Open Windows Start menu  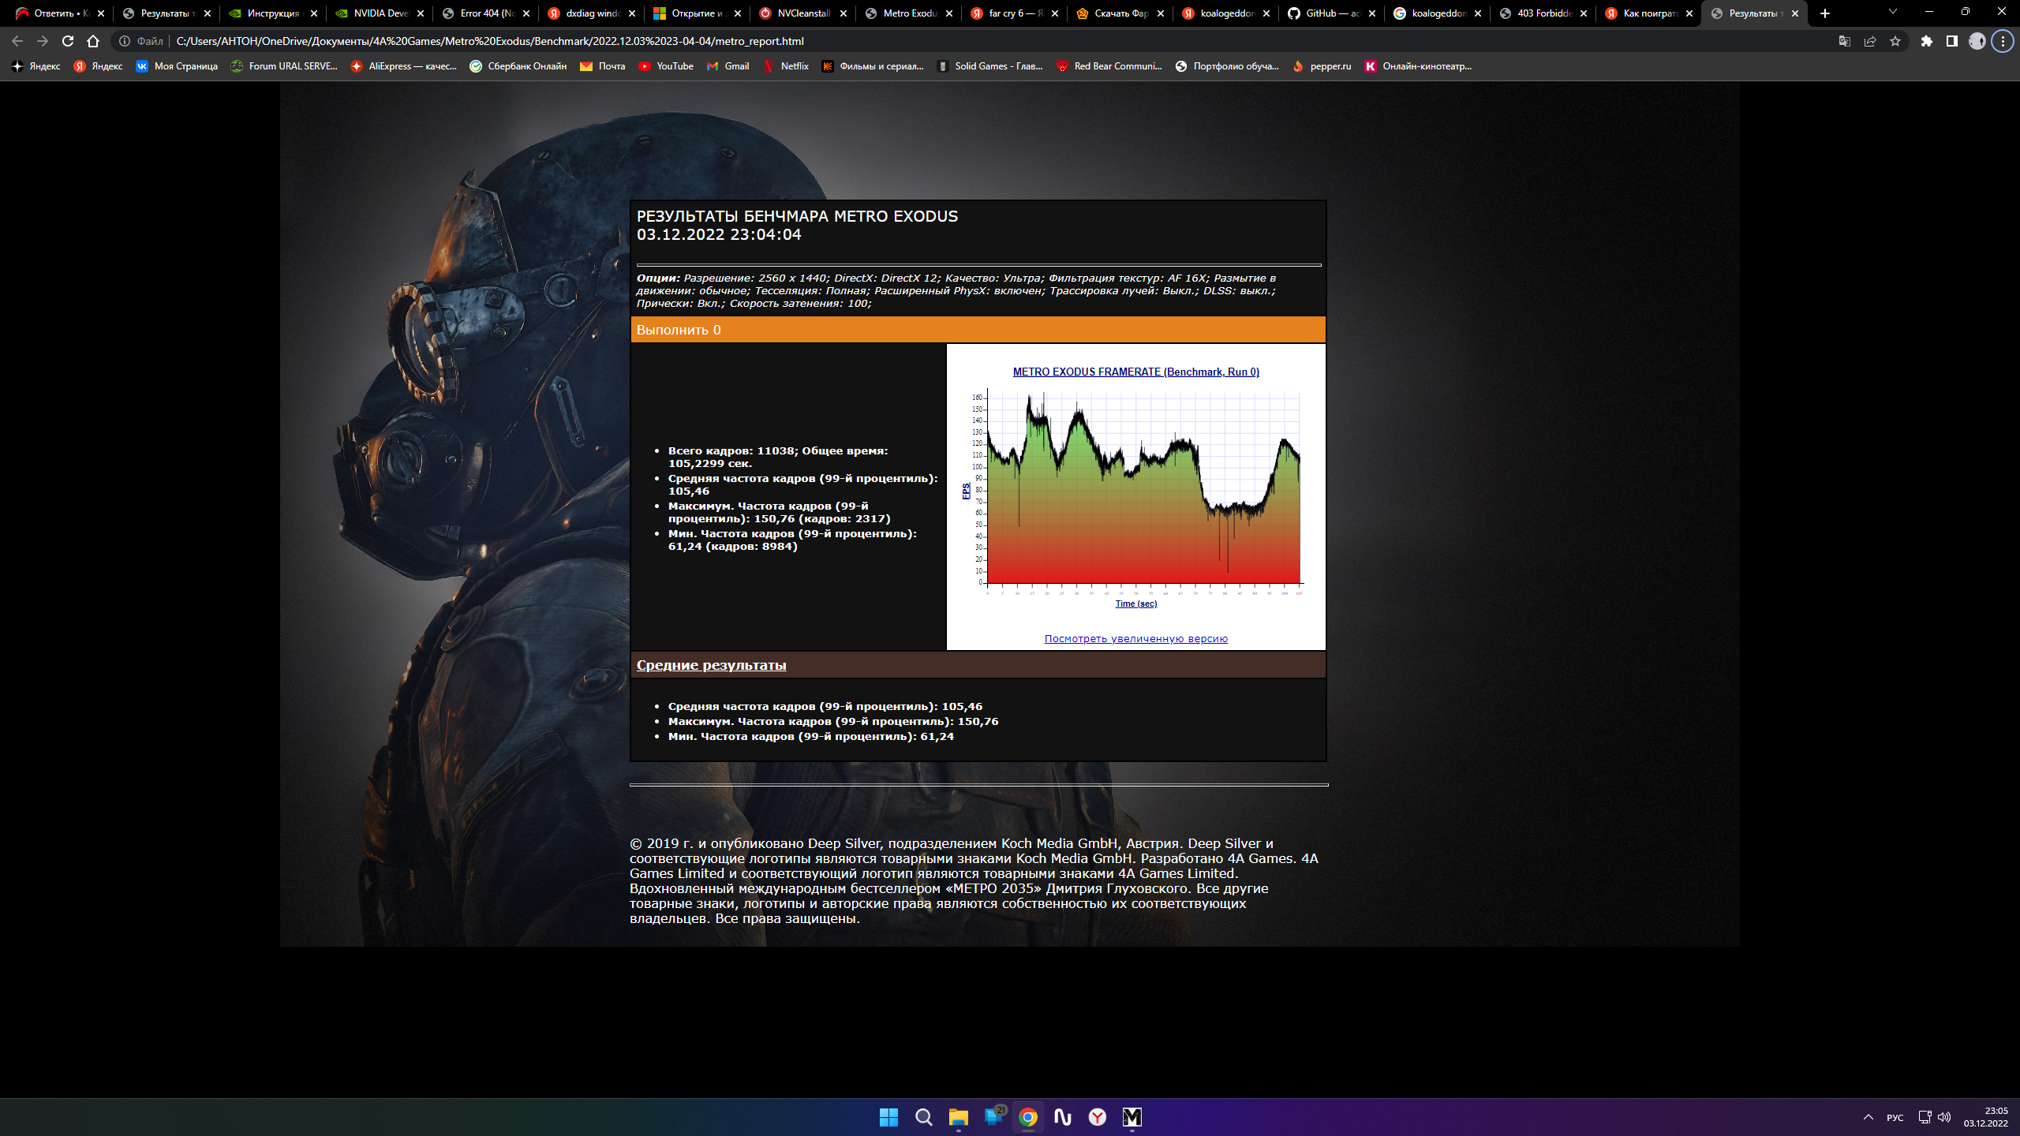(888, 1117)
